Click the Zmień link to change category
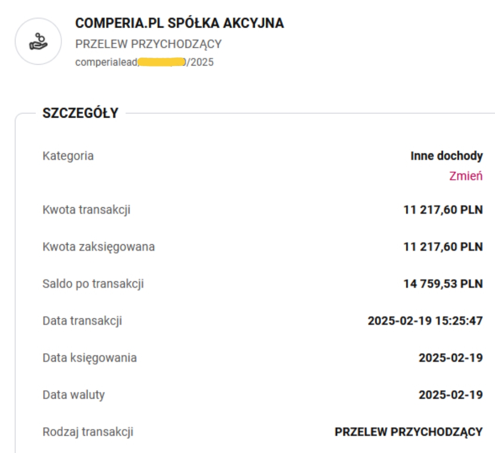Screen dimensions: 495x453 point(466,176)
